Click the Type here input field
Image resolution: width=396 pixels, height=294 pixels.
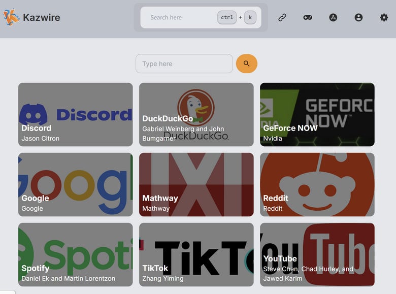tap(184, 63)
